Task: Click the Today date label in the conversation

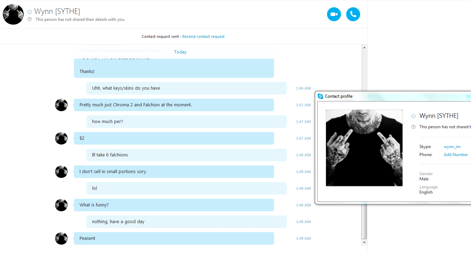Action: coord(180,52)
